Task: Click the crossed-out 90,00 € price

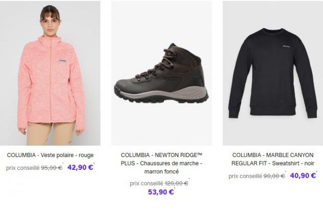Action: point(274,176)
